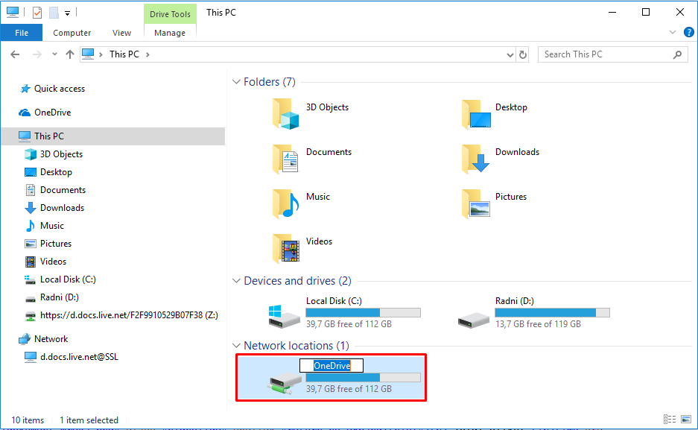Select the Pictures folder icon
The width and height of the screenshot is (698, 430).
pyautogui.click(x=476, y=203)
